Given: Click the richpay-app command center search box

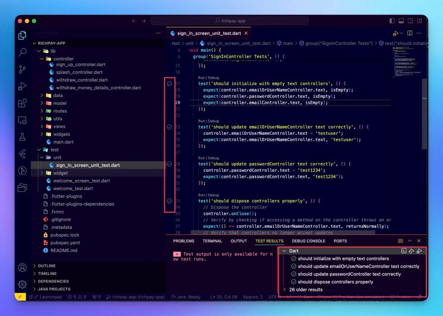Looking at the screenshot, I should pyautogui.click(x=229, y=21).
